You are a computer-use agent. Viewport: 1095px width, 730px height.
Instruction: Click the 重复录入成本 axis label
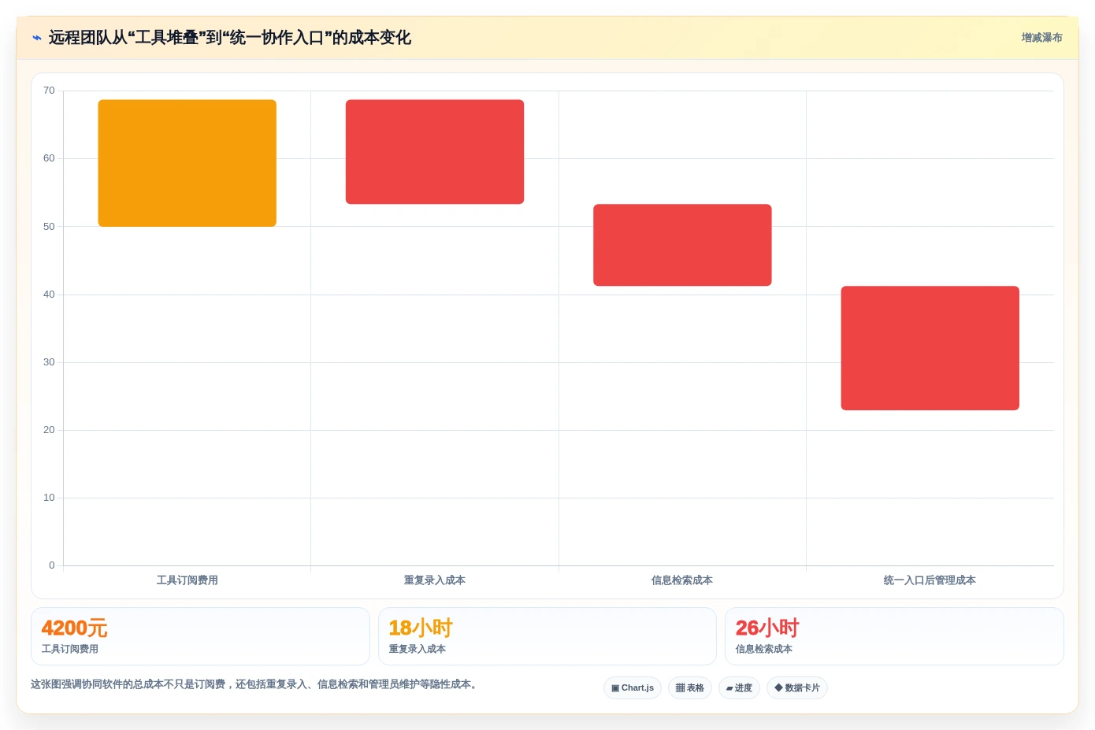pos(435,580)
